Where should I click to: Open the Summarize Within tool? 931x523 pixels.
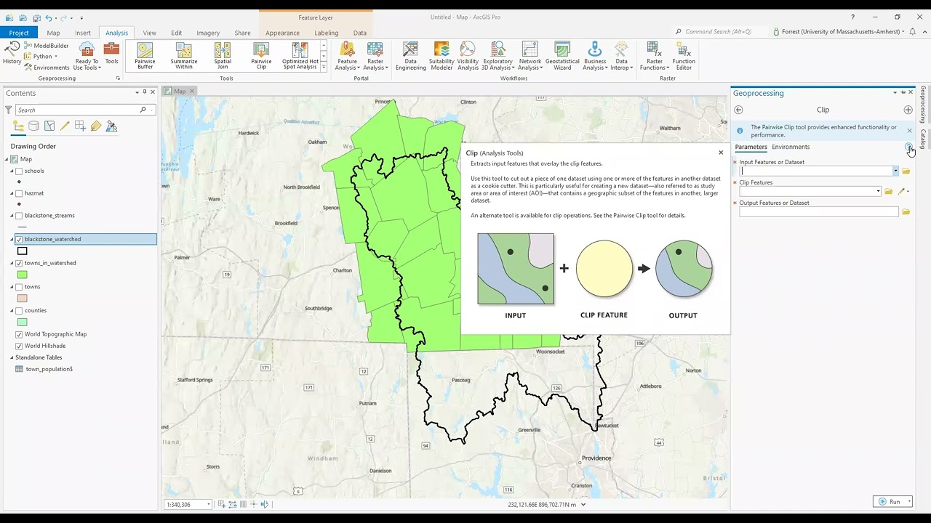point(184,56)
